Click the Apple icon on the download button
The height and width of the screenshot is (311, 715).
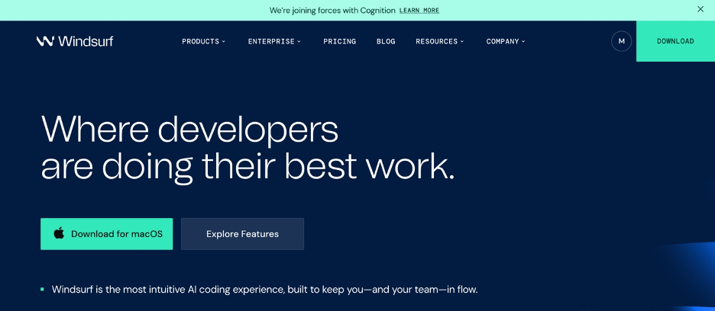pos(59,234)
